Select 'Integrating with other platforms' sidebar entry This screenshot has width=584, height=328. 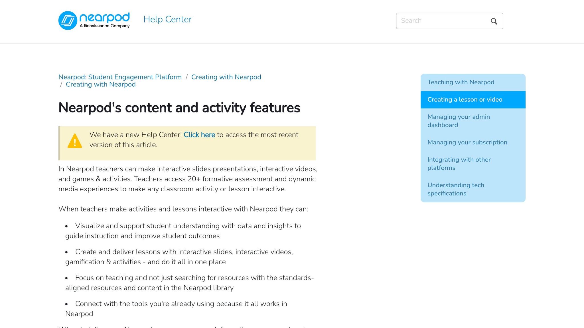(459, 164)
